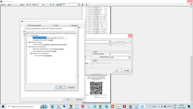This screenshot has width=193, height=109.
Task: Toggle the Impressão frente e verso checkbox
Action: [x=94, y=63]
